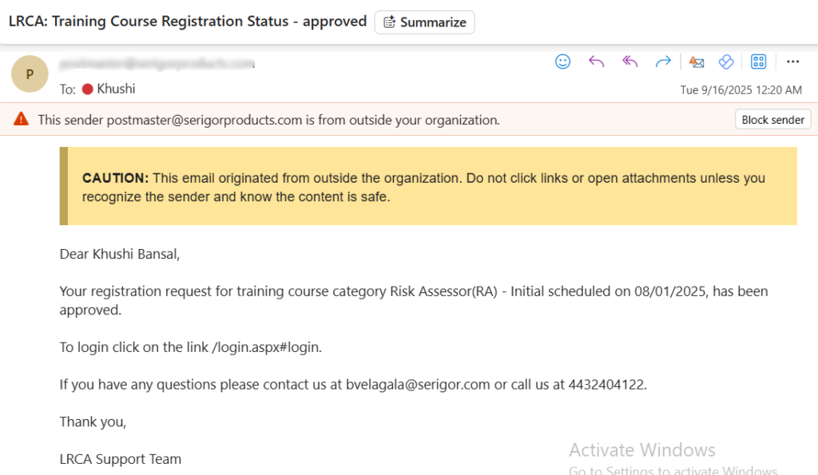Click the orange warning triangle icon

pos(21,120)
